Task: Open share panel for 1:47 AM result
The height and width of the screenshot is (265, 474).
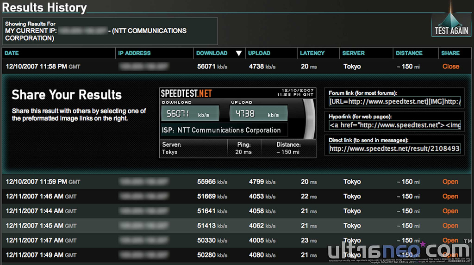Action: [x=450, y=240]
